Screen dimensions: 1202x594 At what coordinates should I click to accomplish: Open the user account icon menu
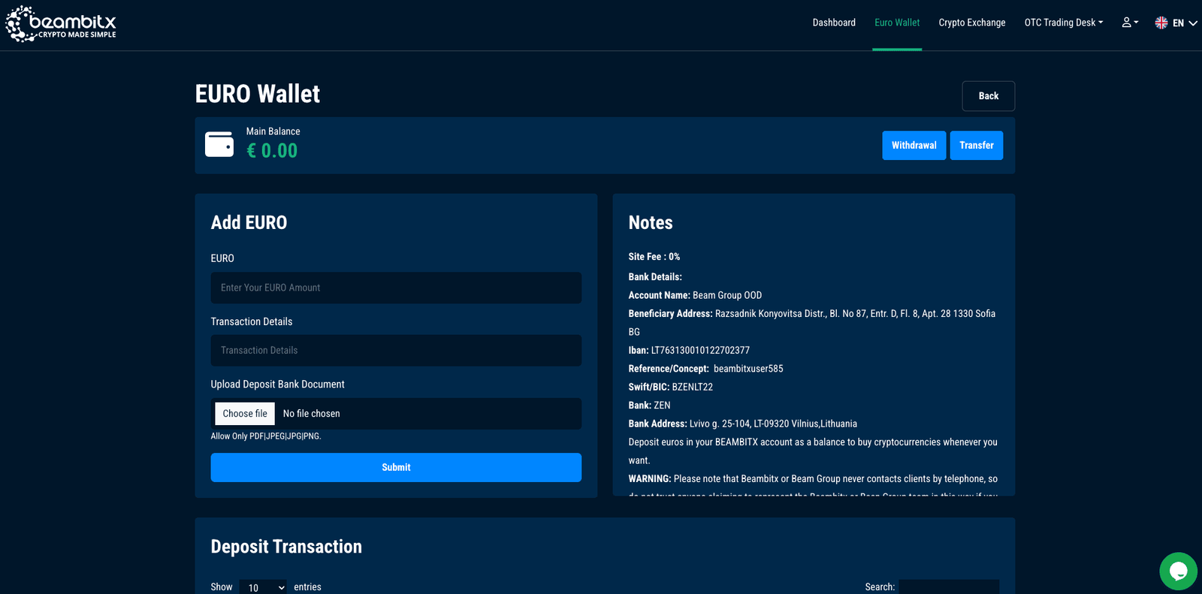[x=1130, y=23]
